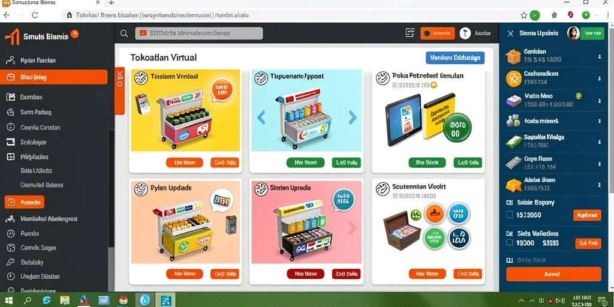
Task: Click the search magnifier icon in top bar
Action: click(124, 34)
